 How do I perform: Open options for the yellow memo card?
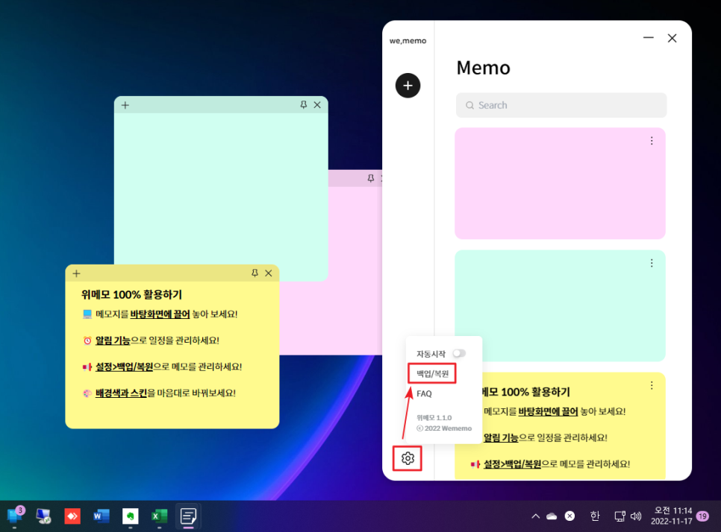pos(652,385)
